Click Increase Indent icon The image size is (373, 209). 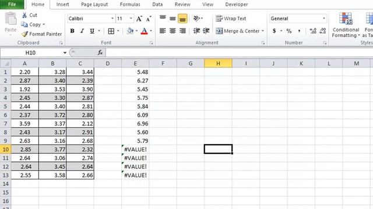(x=206, y=31)
